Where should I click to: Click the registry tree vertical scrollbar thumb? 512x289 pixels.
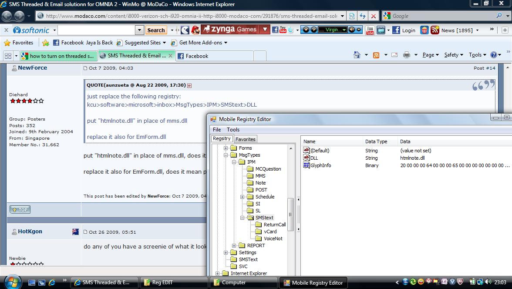(291, 214)
